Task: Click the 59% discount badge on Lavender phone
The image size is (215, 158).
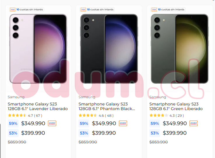Action: 13,123
